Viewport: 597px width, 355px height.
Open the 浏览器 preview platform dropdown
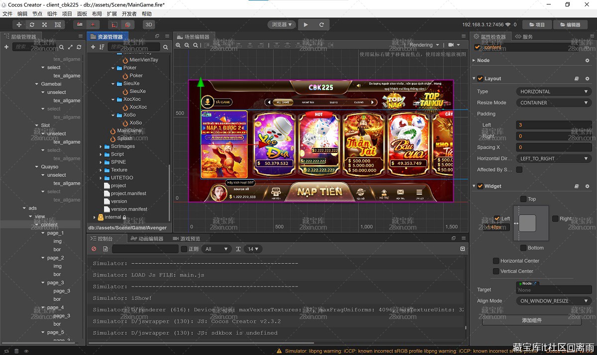[282, 24]
